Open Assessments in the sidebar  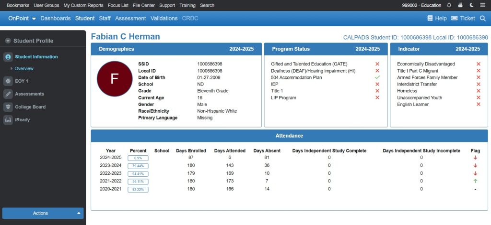(x=29, y=94)
